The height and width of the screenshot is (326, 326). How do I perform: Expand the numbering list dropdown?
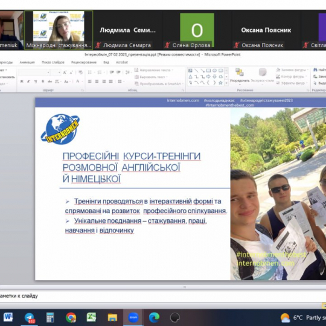coord(104,72)
